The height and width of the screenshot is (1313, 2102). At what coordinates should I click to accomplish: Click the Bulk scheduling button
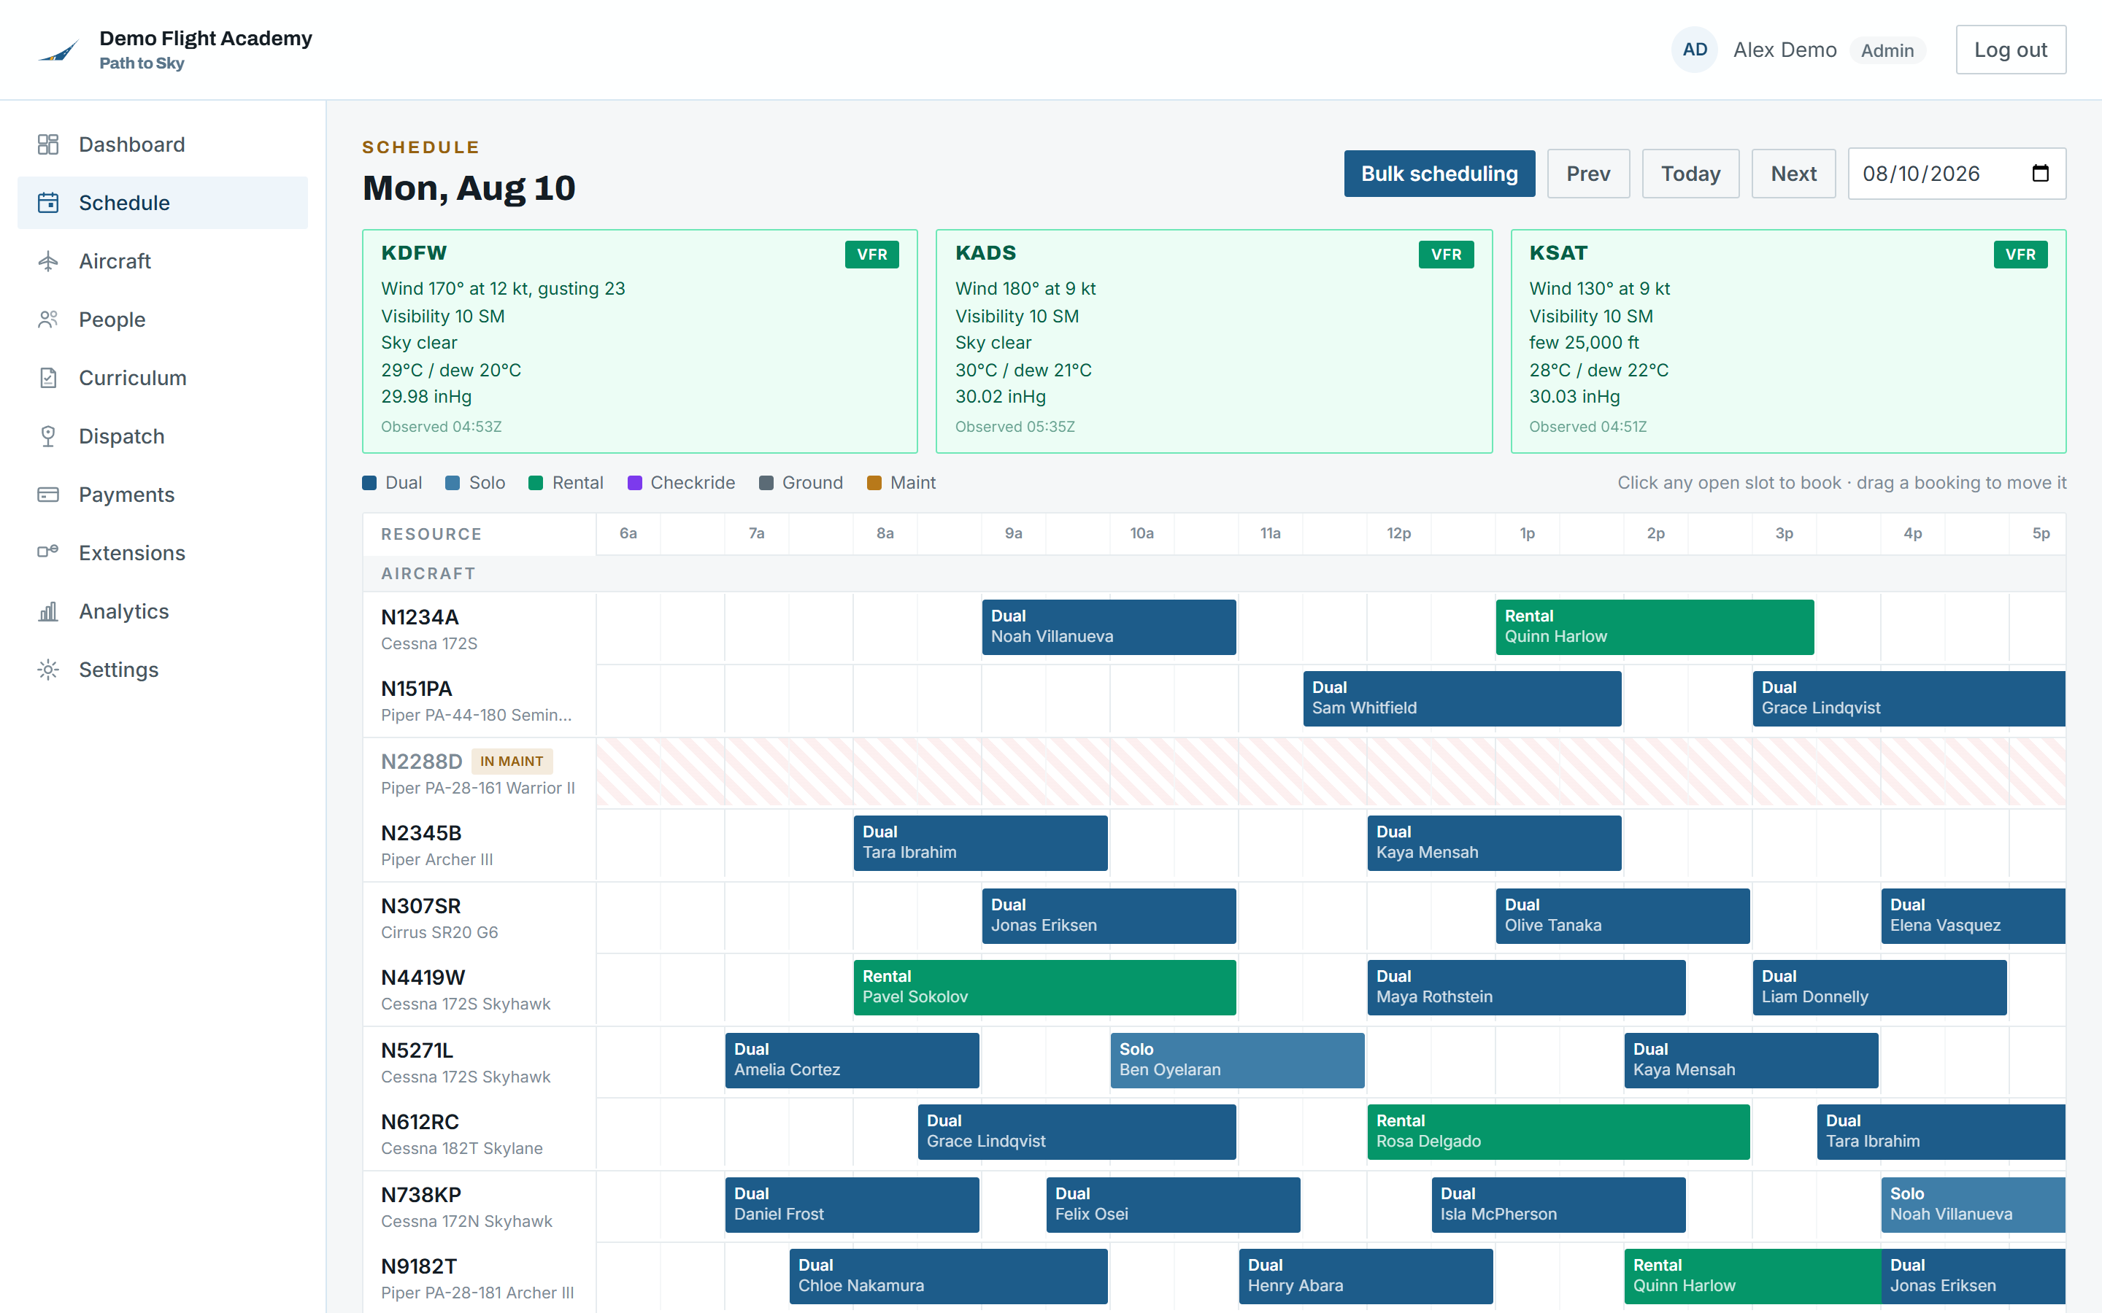[x=1439, y=174]
